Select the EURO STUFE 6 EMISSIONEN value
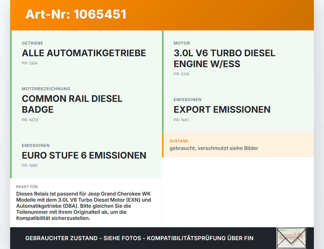The image size is (324, 249). (x=84, y=155)
